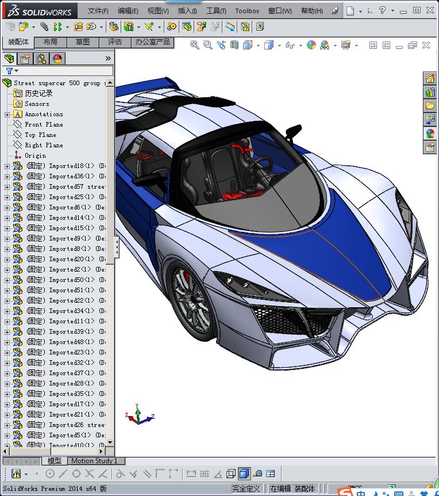The width and height of the screenshot is (439, 496).
Task: Open the ConfigurationManager tab icon
Action: pyautogui.click(x=41, y=59)
